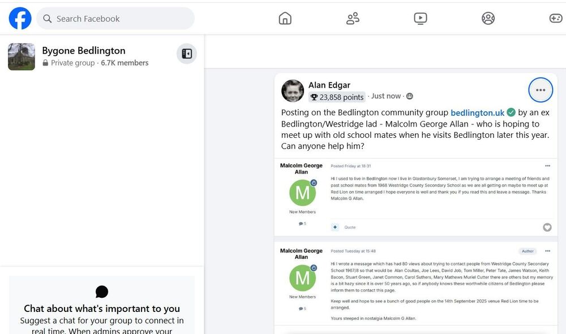The width and height of the screenshot is (566, 334).
Task: Collapse the group sidebar panel toggle
Action: coord(187,54)
